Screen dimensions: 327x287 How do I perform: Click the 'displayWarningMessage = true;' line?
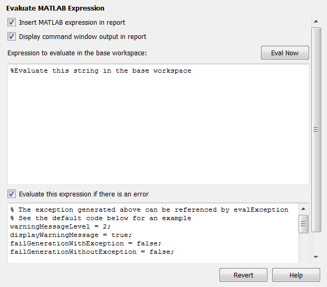[x=71, y=235]
